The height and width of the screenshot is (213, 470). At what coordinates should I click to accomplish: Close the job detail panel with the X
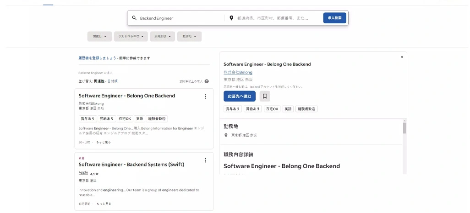pyautogui.click(x=402, y=57)
